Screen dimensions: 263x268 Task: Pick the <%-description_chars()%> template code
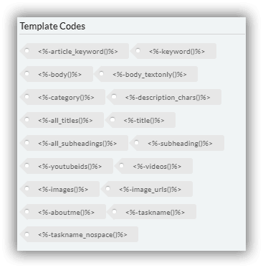pos(164,97)
